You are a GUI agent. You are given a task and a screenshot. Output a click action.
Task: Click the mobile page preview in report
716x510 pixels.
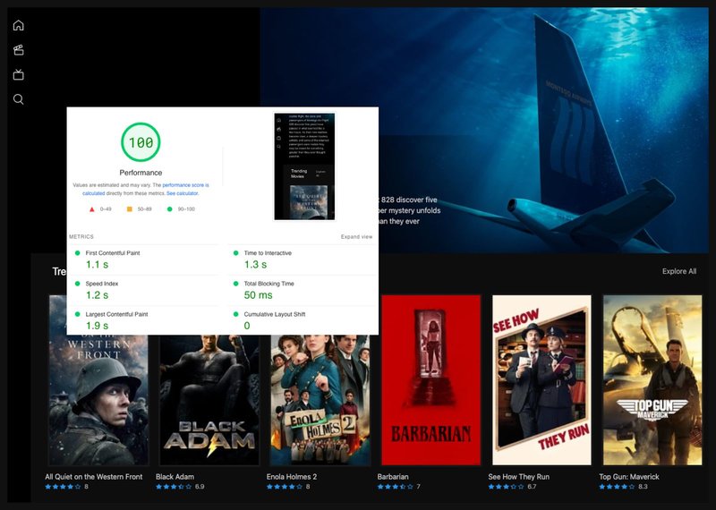click(304, 166)
